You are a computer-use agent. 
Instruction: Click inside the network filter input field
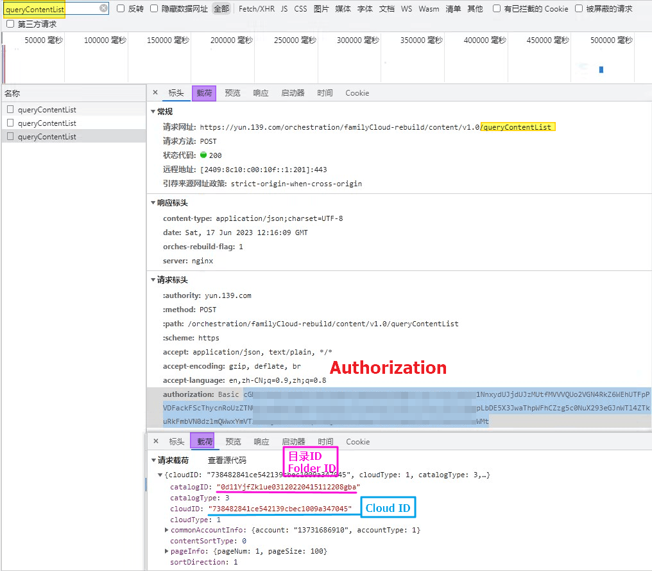[x=50, y=8]
